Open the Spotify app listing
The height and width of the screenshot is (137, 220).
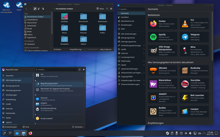point(163,37)
